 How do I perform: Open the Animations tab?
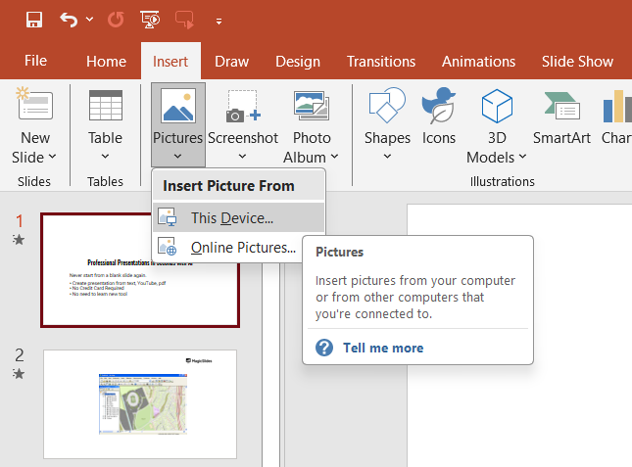pos(478,62)
